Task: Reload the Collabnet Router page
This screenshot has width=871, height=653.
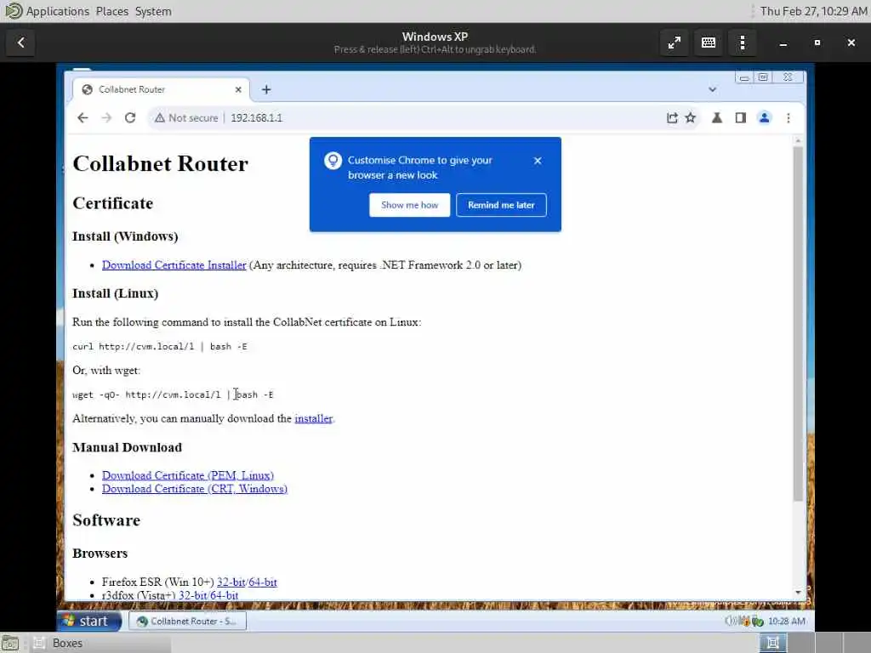Action: coord(130,117)
